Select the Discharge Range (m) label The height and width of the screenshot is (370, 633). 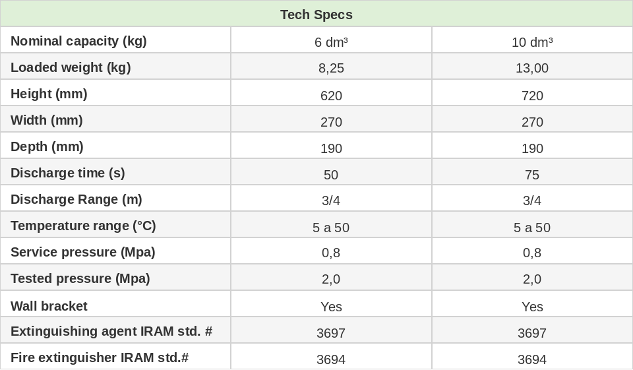point(76,199)
